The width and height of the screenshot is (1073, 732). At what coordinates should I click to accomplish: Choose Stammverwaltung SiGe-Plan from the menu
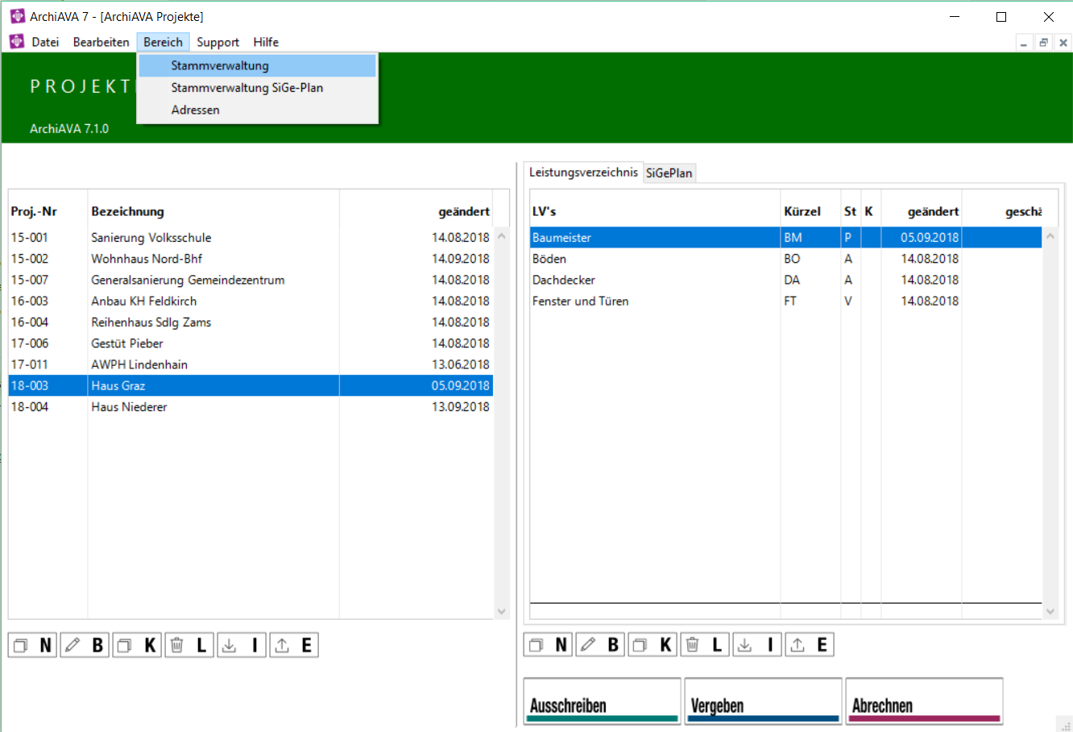point(257,88)
